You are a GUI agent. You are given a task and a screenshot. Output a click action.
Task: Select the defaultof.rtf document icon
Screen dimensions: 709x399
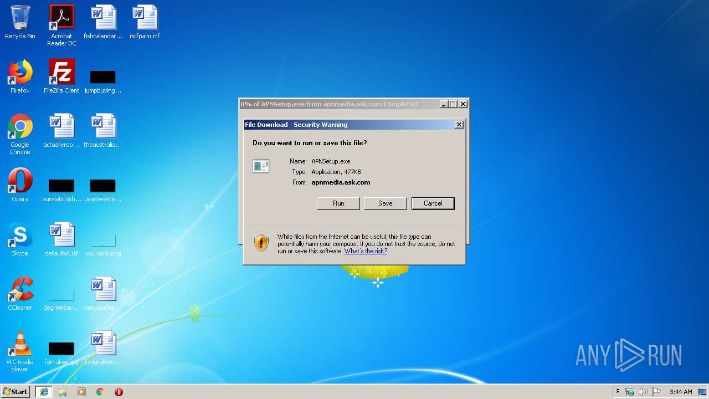point(61,240)
